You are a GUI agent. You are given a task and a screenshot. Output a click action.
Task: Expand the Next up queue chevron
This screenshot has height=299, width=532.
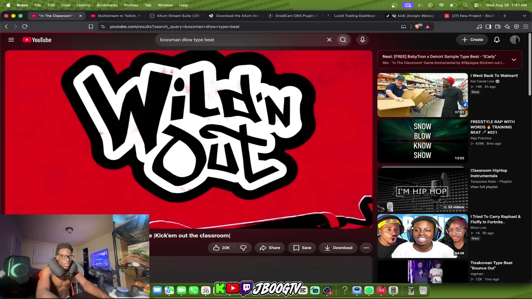pos(514,59)
